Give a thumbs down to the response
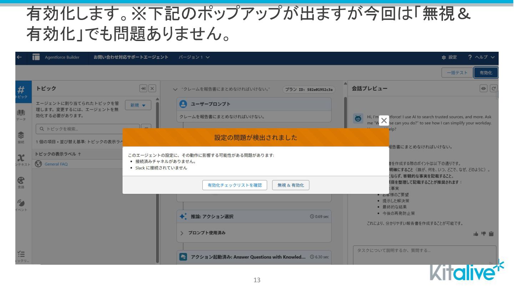Viewport: 514px width, 289px height. pyautogui.click(x=484, y=234)
